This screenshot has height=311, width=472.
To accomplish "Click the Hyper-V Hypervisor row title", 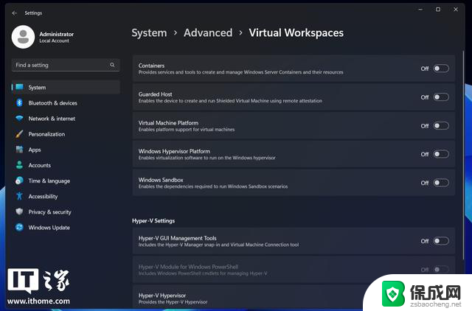I will click(x=162, y=296).
